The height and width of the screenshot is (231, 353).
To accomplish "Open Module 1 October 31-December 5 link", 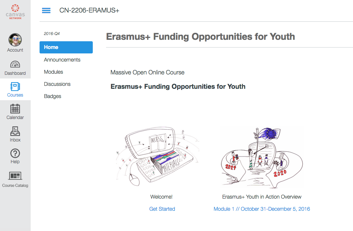I will point(262,209).
